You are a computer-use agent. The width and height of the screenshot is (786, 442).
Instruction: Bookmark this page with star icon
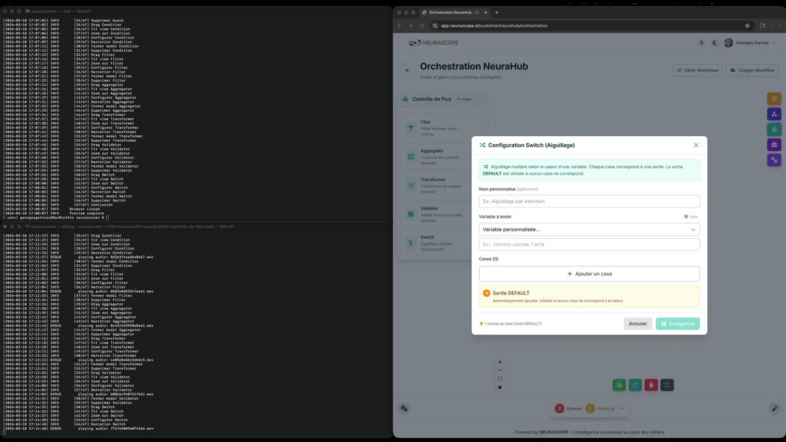coord(747,26)
